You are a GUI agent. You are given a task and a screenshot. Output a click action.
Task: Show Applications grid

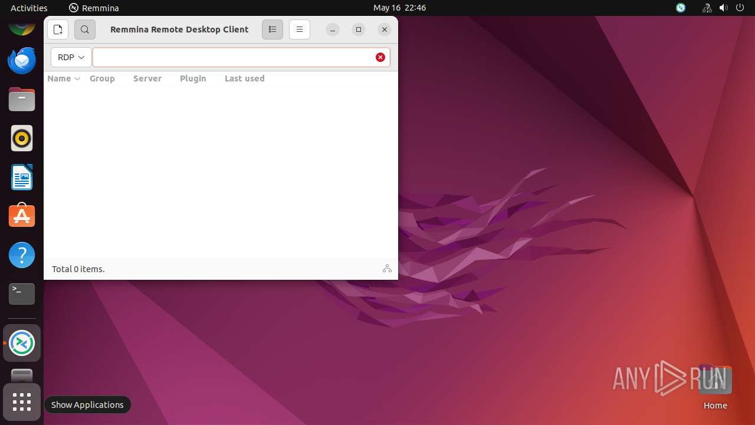(22, 402)
